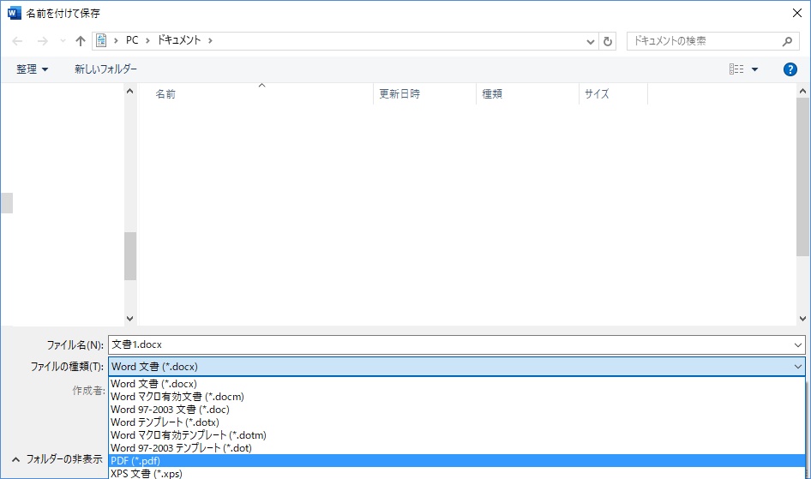Refresh the folder view
Image resolution: width=811 pixels, height=479 pixels.
(x=608, y=41)
